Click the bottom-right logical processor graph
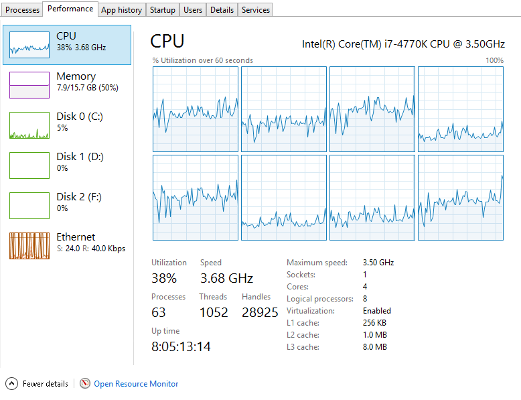The height and width of the screenshot is (400, 521). (x=461, y=197)
